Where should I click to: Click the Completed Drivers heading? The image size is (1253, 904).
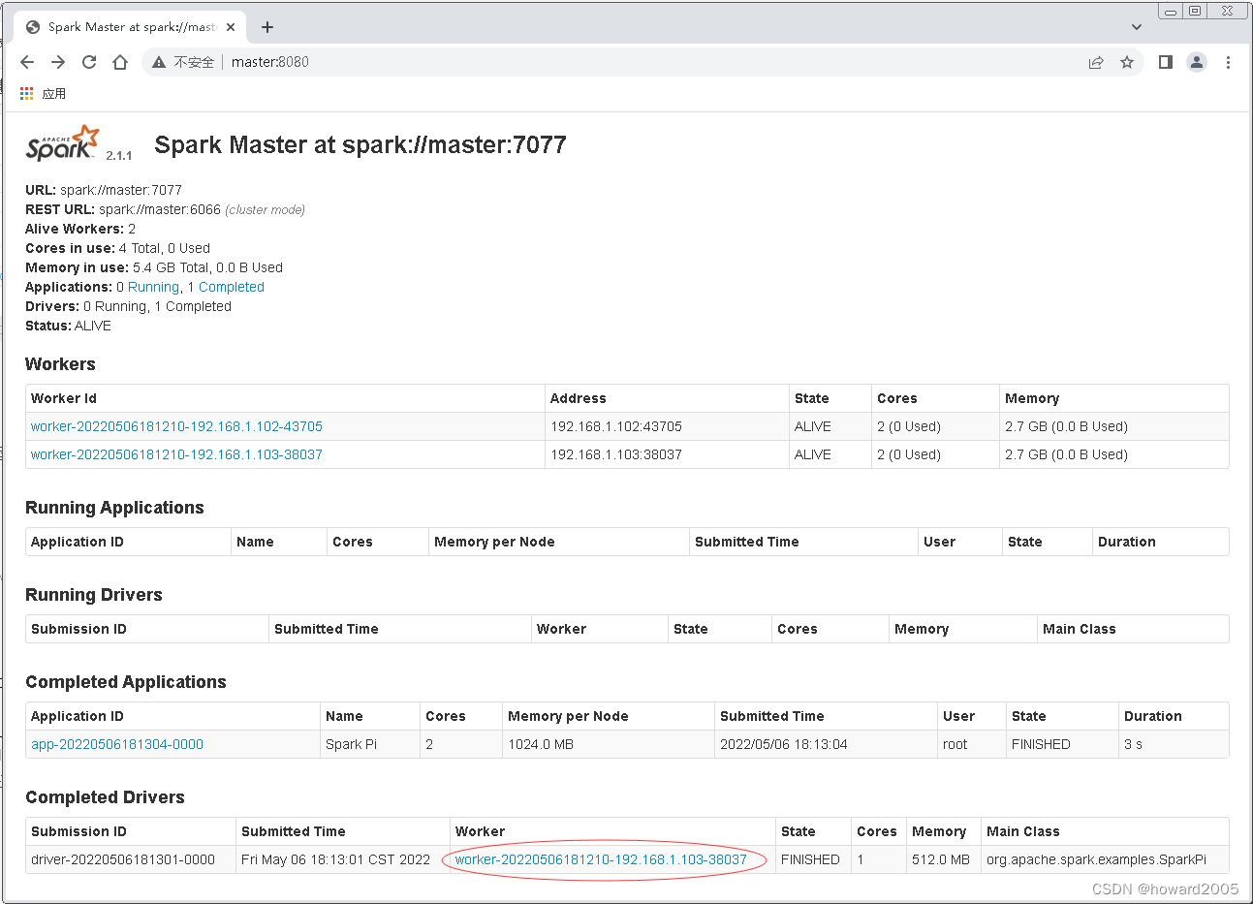coord(105,797)
